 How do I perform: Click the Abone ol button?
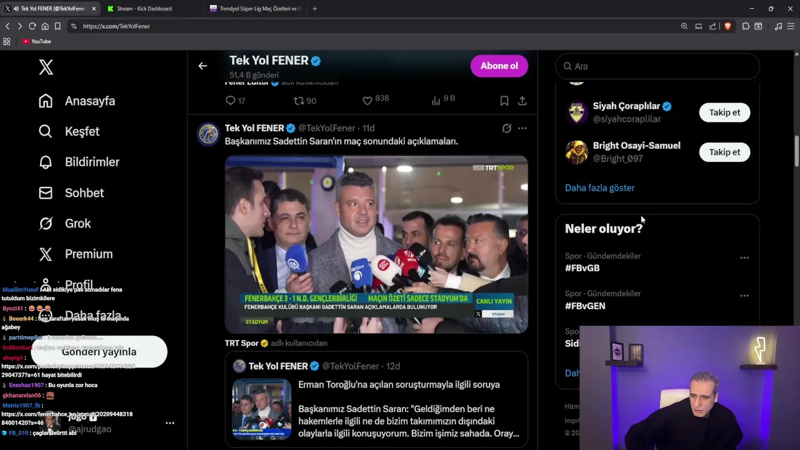pyautogui.click(x=499, y=66)
